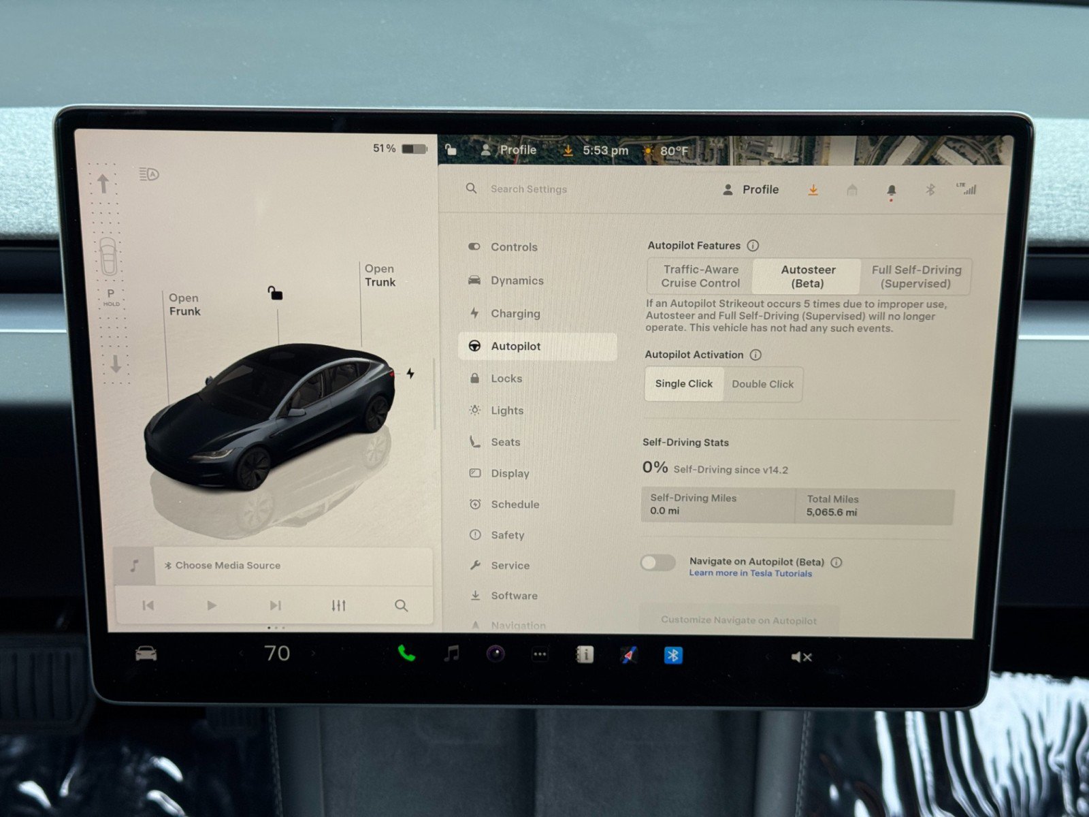Switch to the Traffic-Aware Cruise Control tab
This screenshot has width=1089, height=817.
(700, 276)
